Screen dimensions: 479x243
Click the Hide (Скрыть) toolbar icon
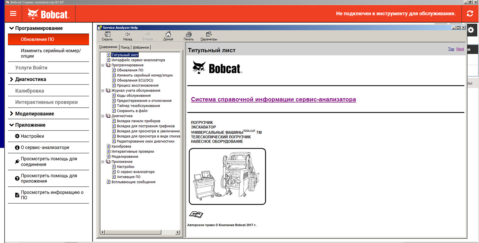(x=107, y=36)
